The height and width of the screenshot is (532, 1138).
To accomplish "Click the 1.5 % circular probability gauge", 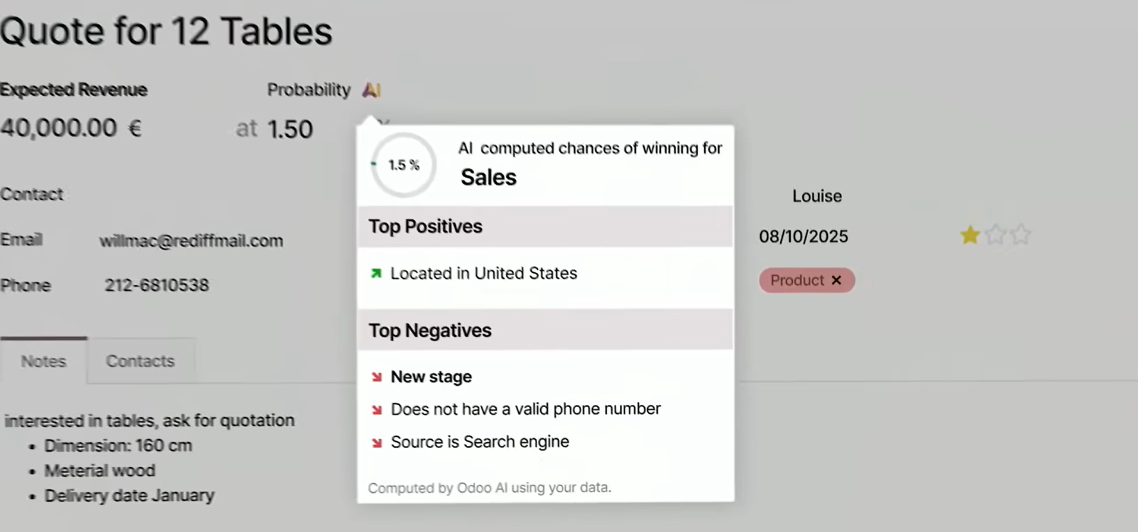I will coord(403,165).
